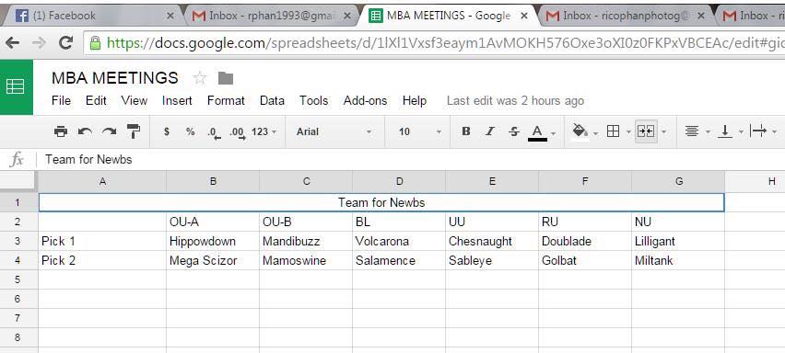
Task: Select the merged 'Team for Newbs' cell
Action: click(381, 202)
